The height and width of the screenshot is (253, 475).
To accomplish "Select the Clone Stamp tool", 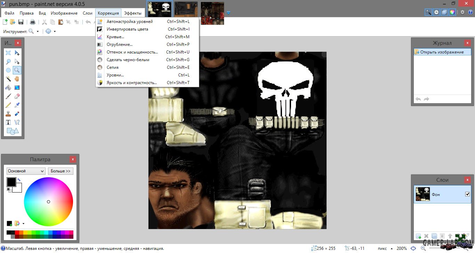I will click(x=8, y=114).
